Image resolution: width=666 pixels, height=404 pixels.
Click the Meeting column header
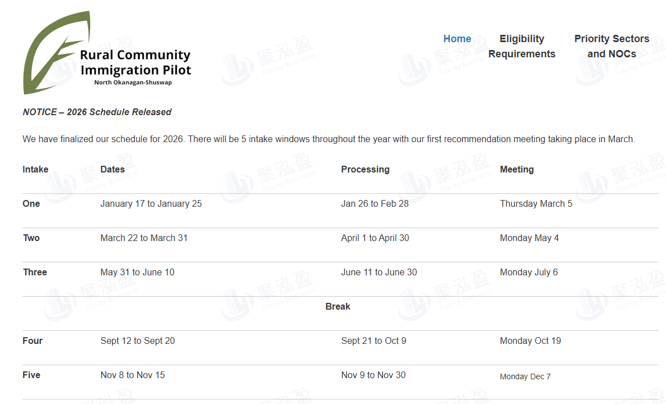click(x=516, y=169)
